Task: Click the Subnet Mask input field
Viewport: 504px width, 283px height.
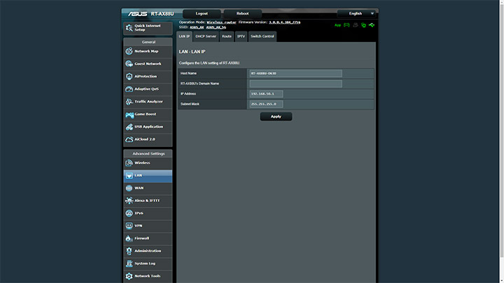Action: click(x=266, y=104)
